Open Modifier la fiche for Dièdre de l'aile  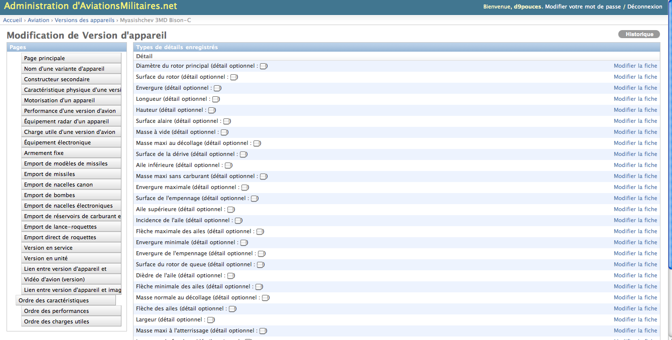point(635,275)
